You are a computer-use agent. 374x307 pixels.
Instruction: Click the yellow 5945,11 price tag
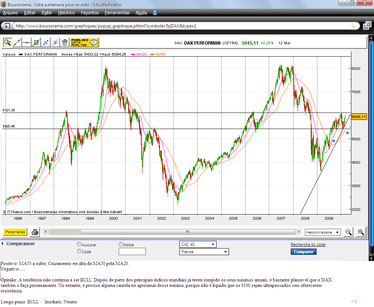tap(359, 117)
